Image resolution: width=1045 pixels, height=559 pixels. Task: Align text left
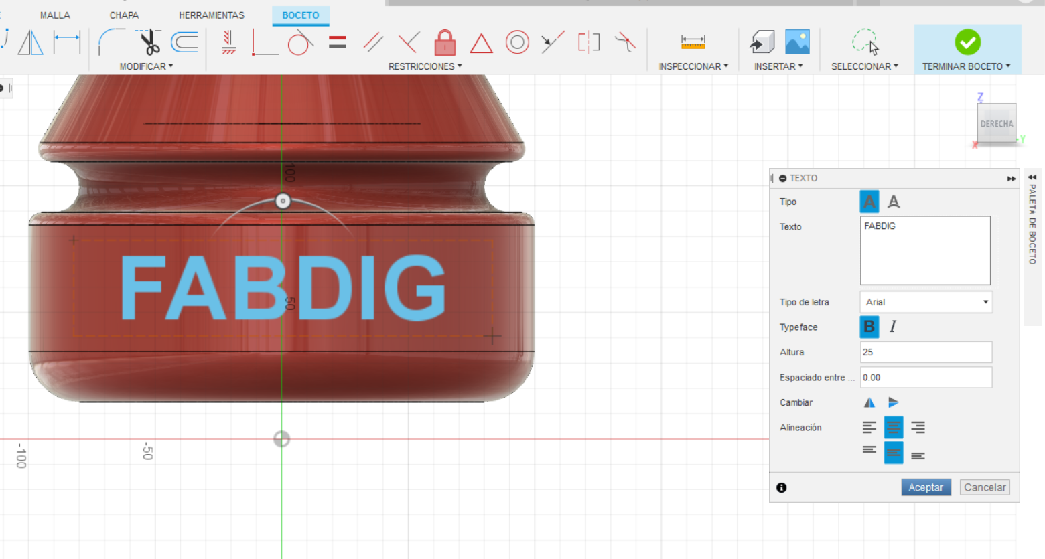[x=869, y=427]
